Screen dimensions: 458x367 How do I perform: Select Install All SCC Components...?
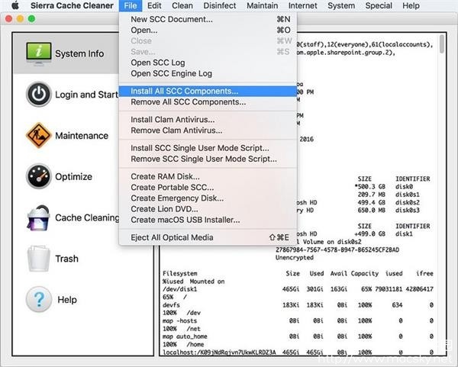[208, 91]
